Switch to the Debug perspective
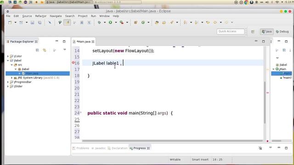The width and height of the screenshot is (294, 165). [282, 32]
